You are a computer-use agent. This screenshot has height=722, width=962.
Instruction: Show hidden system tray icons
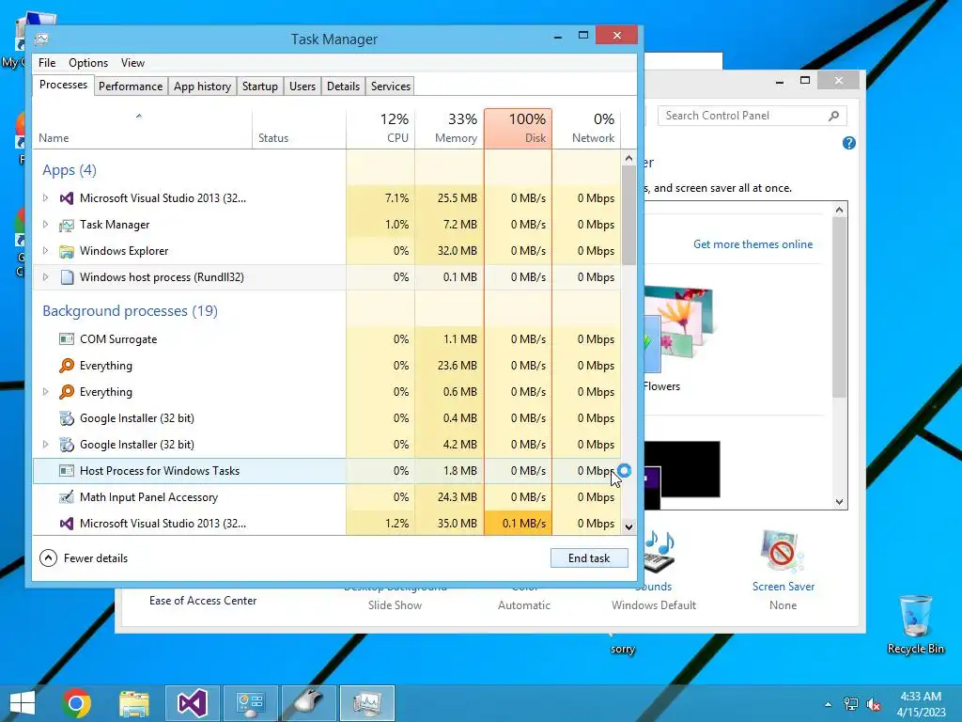[x=829, y=704]
